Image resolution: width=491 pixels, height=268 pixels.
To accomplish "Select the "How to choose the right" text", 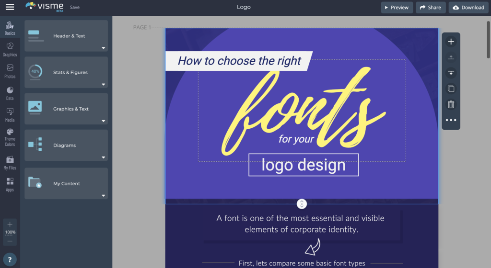I will [x=239, y=61].
